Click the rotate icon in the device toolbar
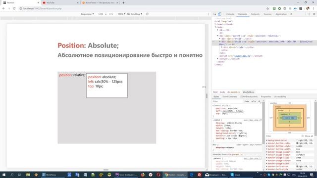 [147, 14]
